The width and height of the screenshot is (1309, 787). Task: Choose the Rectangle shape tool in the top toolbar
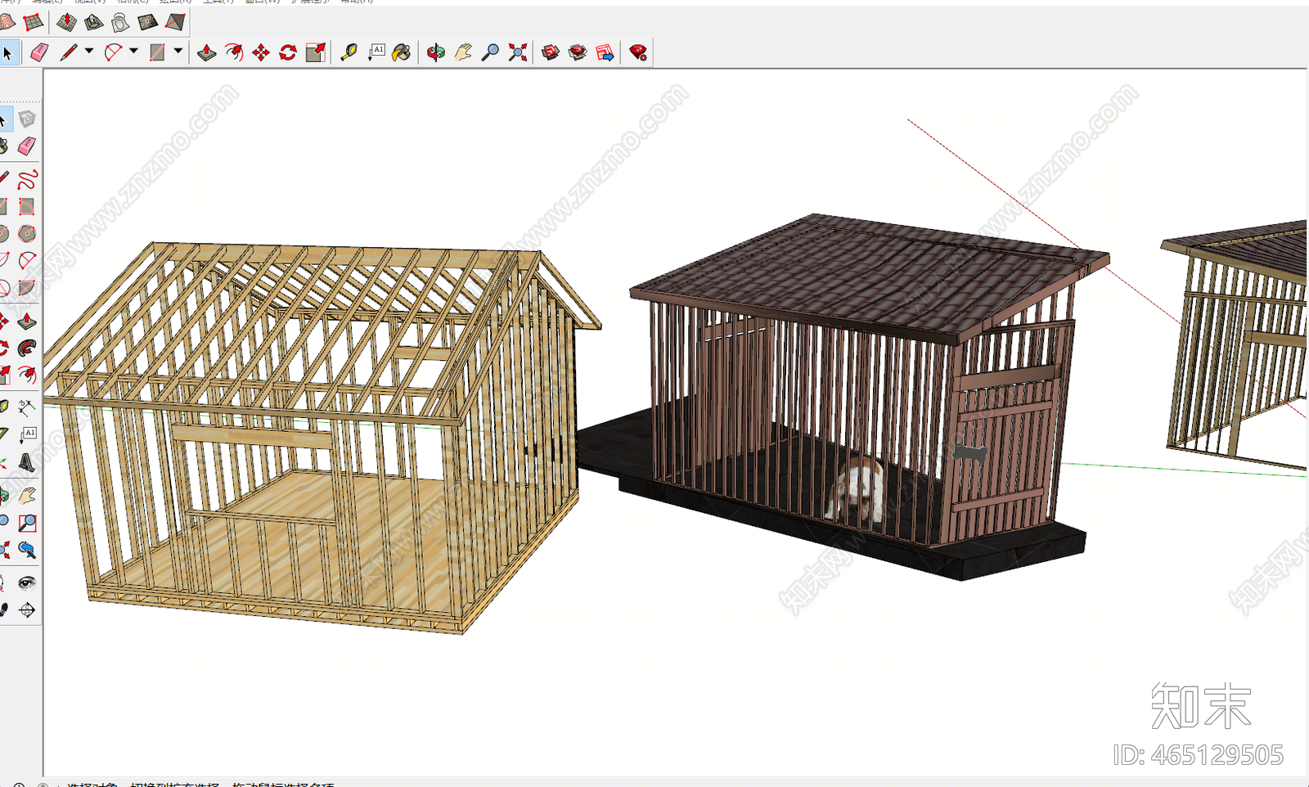157,53
